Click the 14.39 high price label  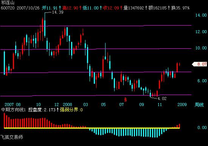pos(57,12)
